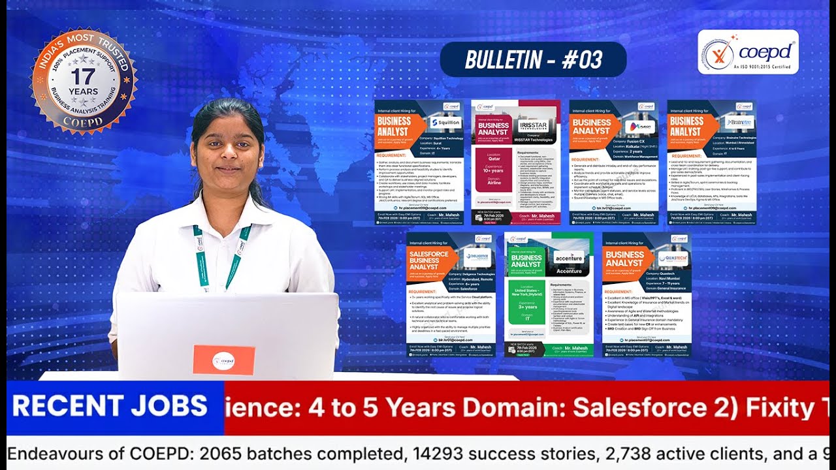Open the Accenture New York job poster
836x470 pixels.
[x=549, y=294]
